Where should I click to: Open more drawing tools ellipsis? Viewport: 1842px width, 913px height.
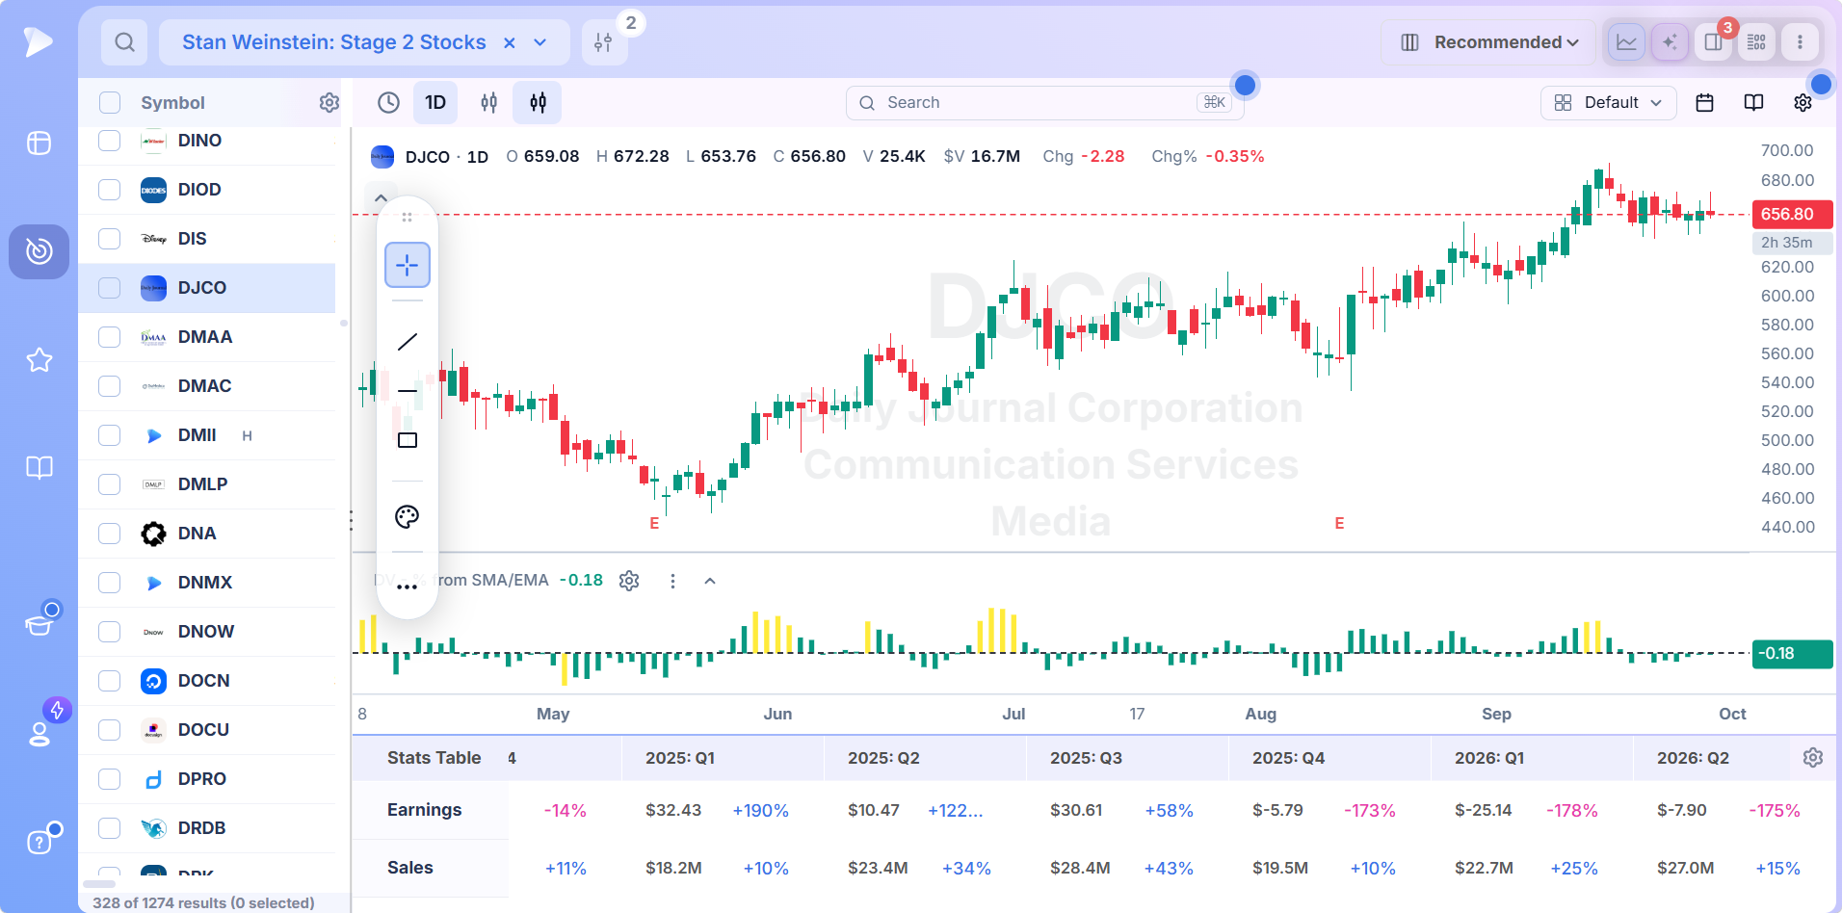click(408, 587)
